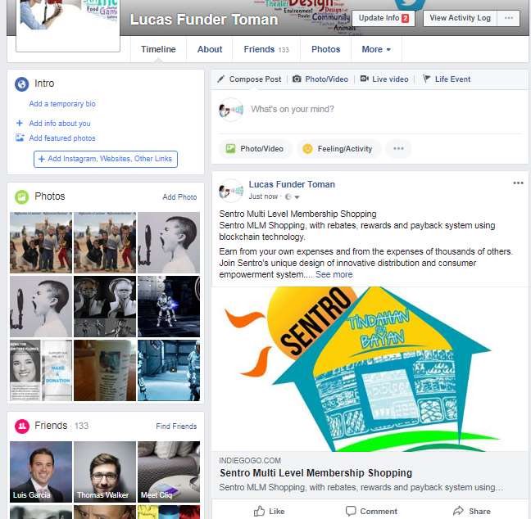Open the three-dot menu beside View Activity Log
The height and width of the screenshot is (519, 531).
509,18
